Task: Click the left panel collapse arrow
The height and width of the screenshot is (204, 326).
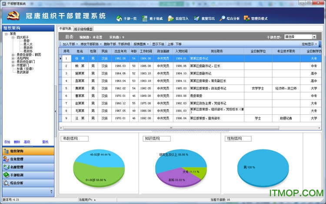Action: click(56, 111)
